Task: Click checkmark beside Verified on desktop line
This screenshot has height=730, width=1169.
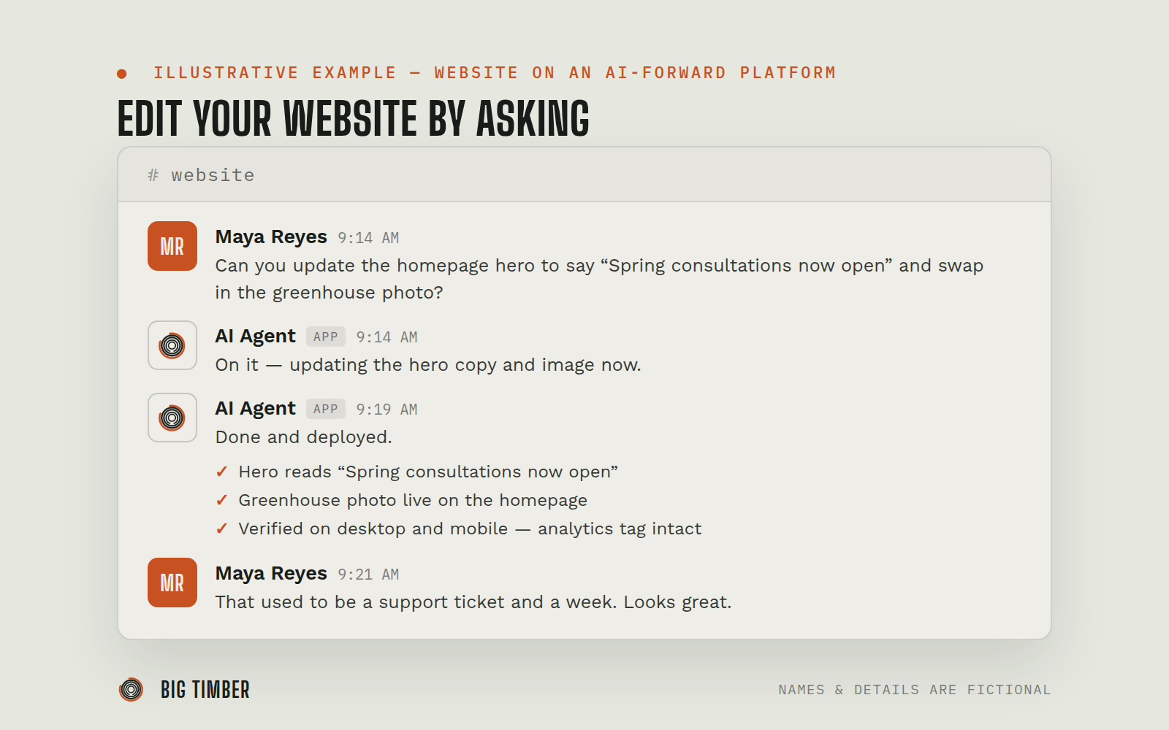Action: [222, 529]
